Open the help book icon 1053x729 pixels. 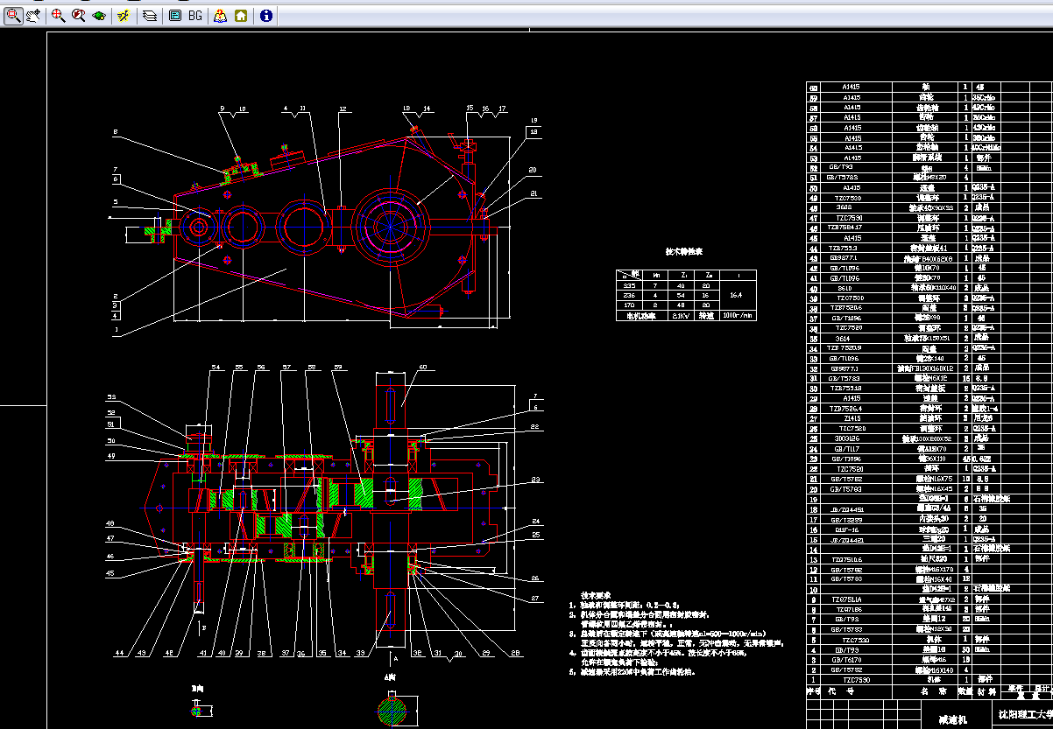pos(220,15)
